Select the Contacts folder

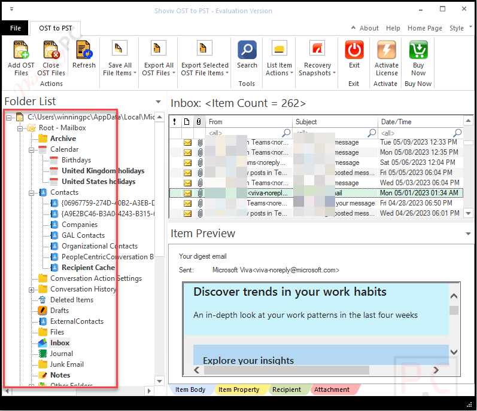coord(64,192)
